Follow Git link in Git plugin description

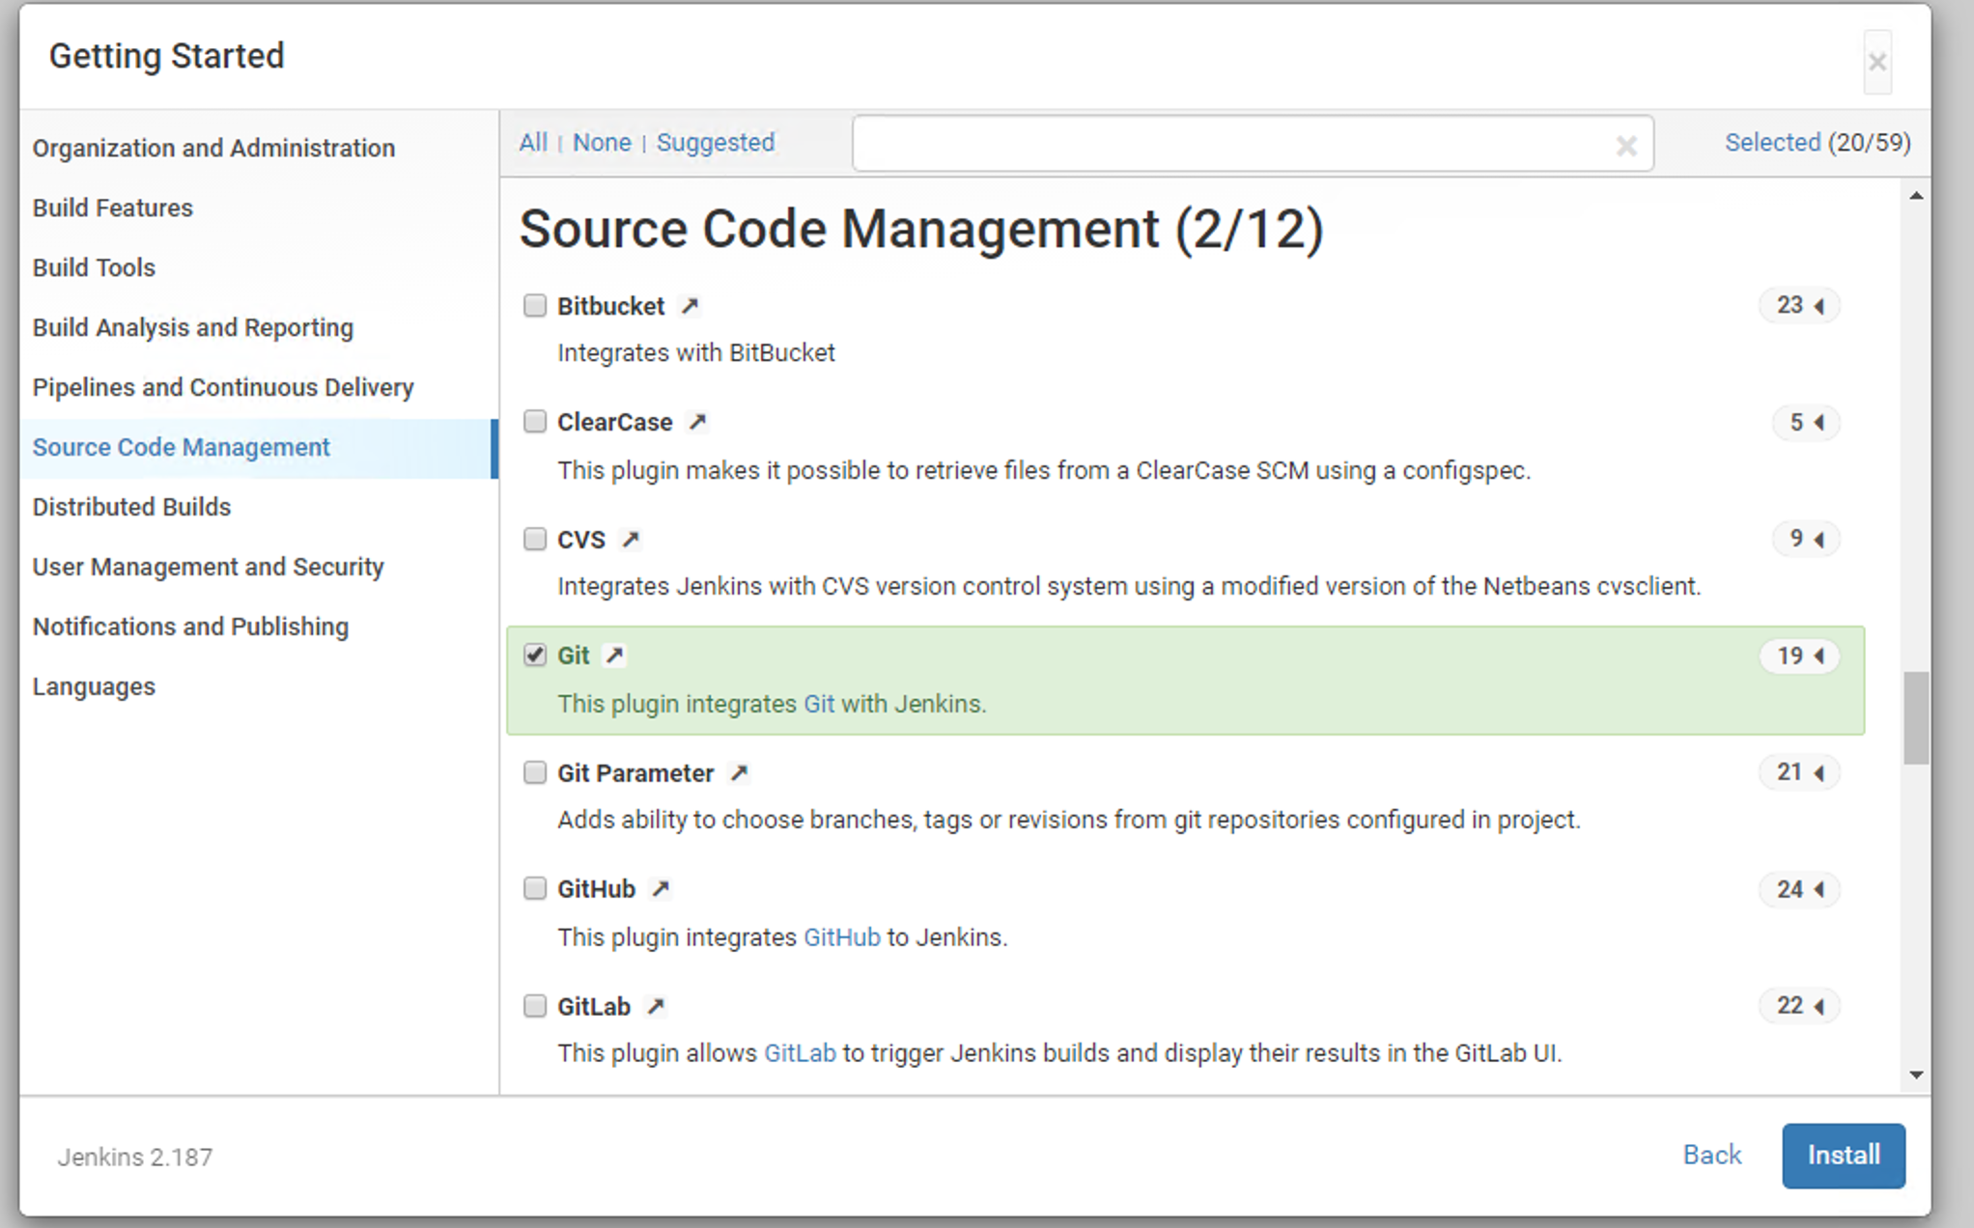[x=819, y=704]
